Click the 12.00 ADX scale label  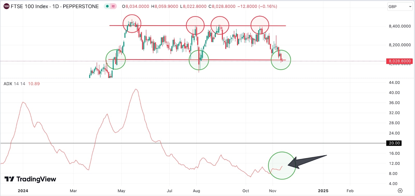click(x=394, y=163)
